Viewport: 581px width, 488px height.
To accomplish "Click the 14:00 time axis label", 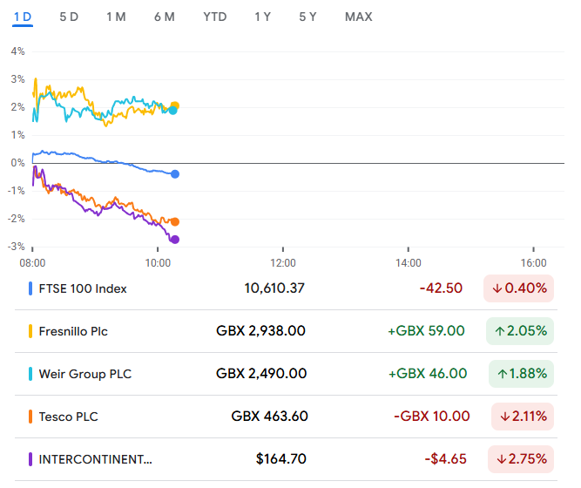I will 409,263.
